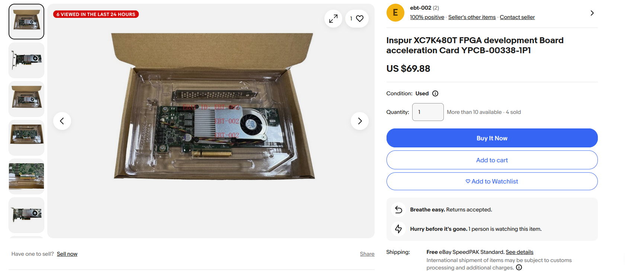The height and width of the screenshot is (271, 625).
Task: Expand shipping See details
Action: coord(519,252)
